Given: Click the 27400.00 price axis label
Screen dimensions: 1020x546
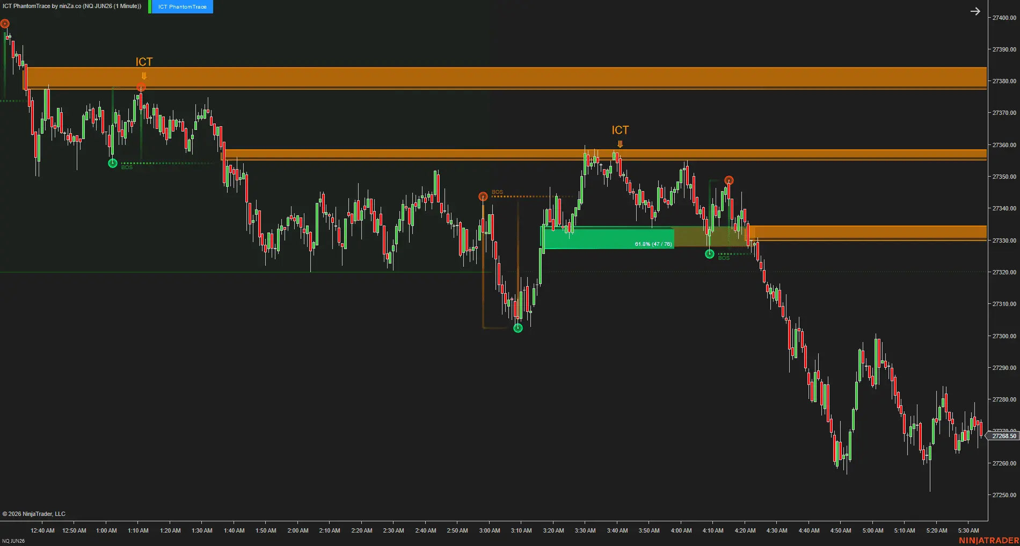Looking at the screenshot, I should [x=1004, y=18].
